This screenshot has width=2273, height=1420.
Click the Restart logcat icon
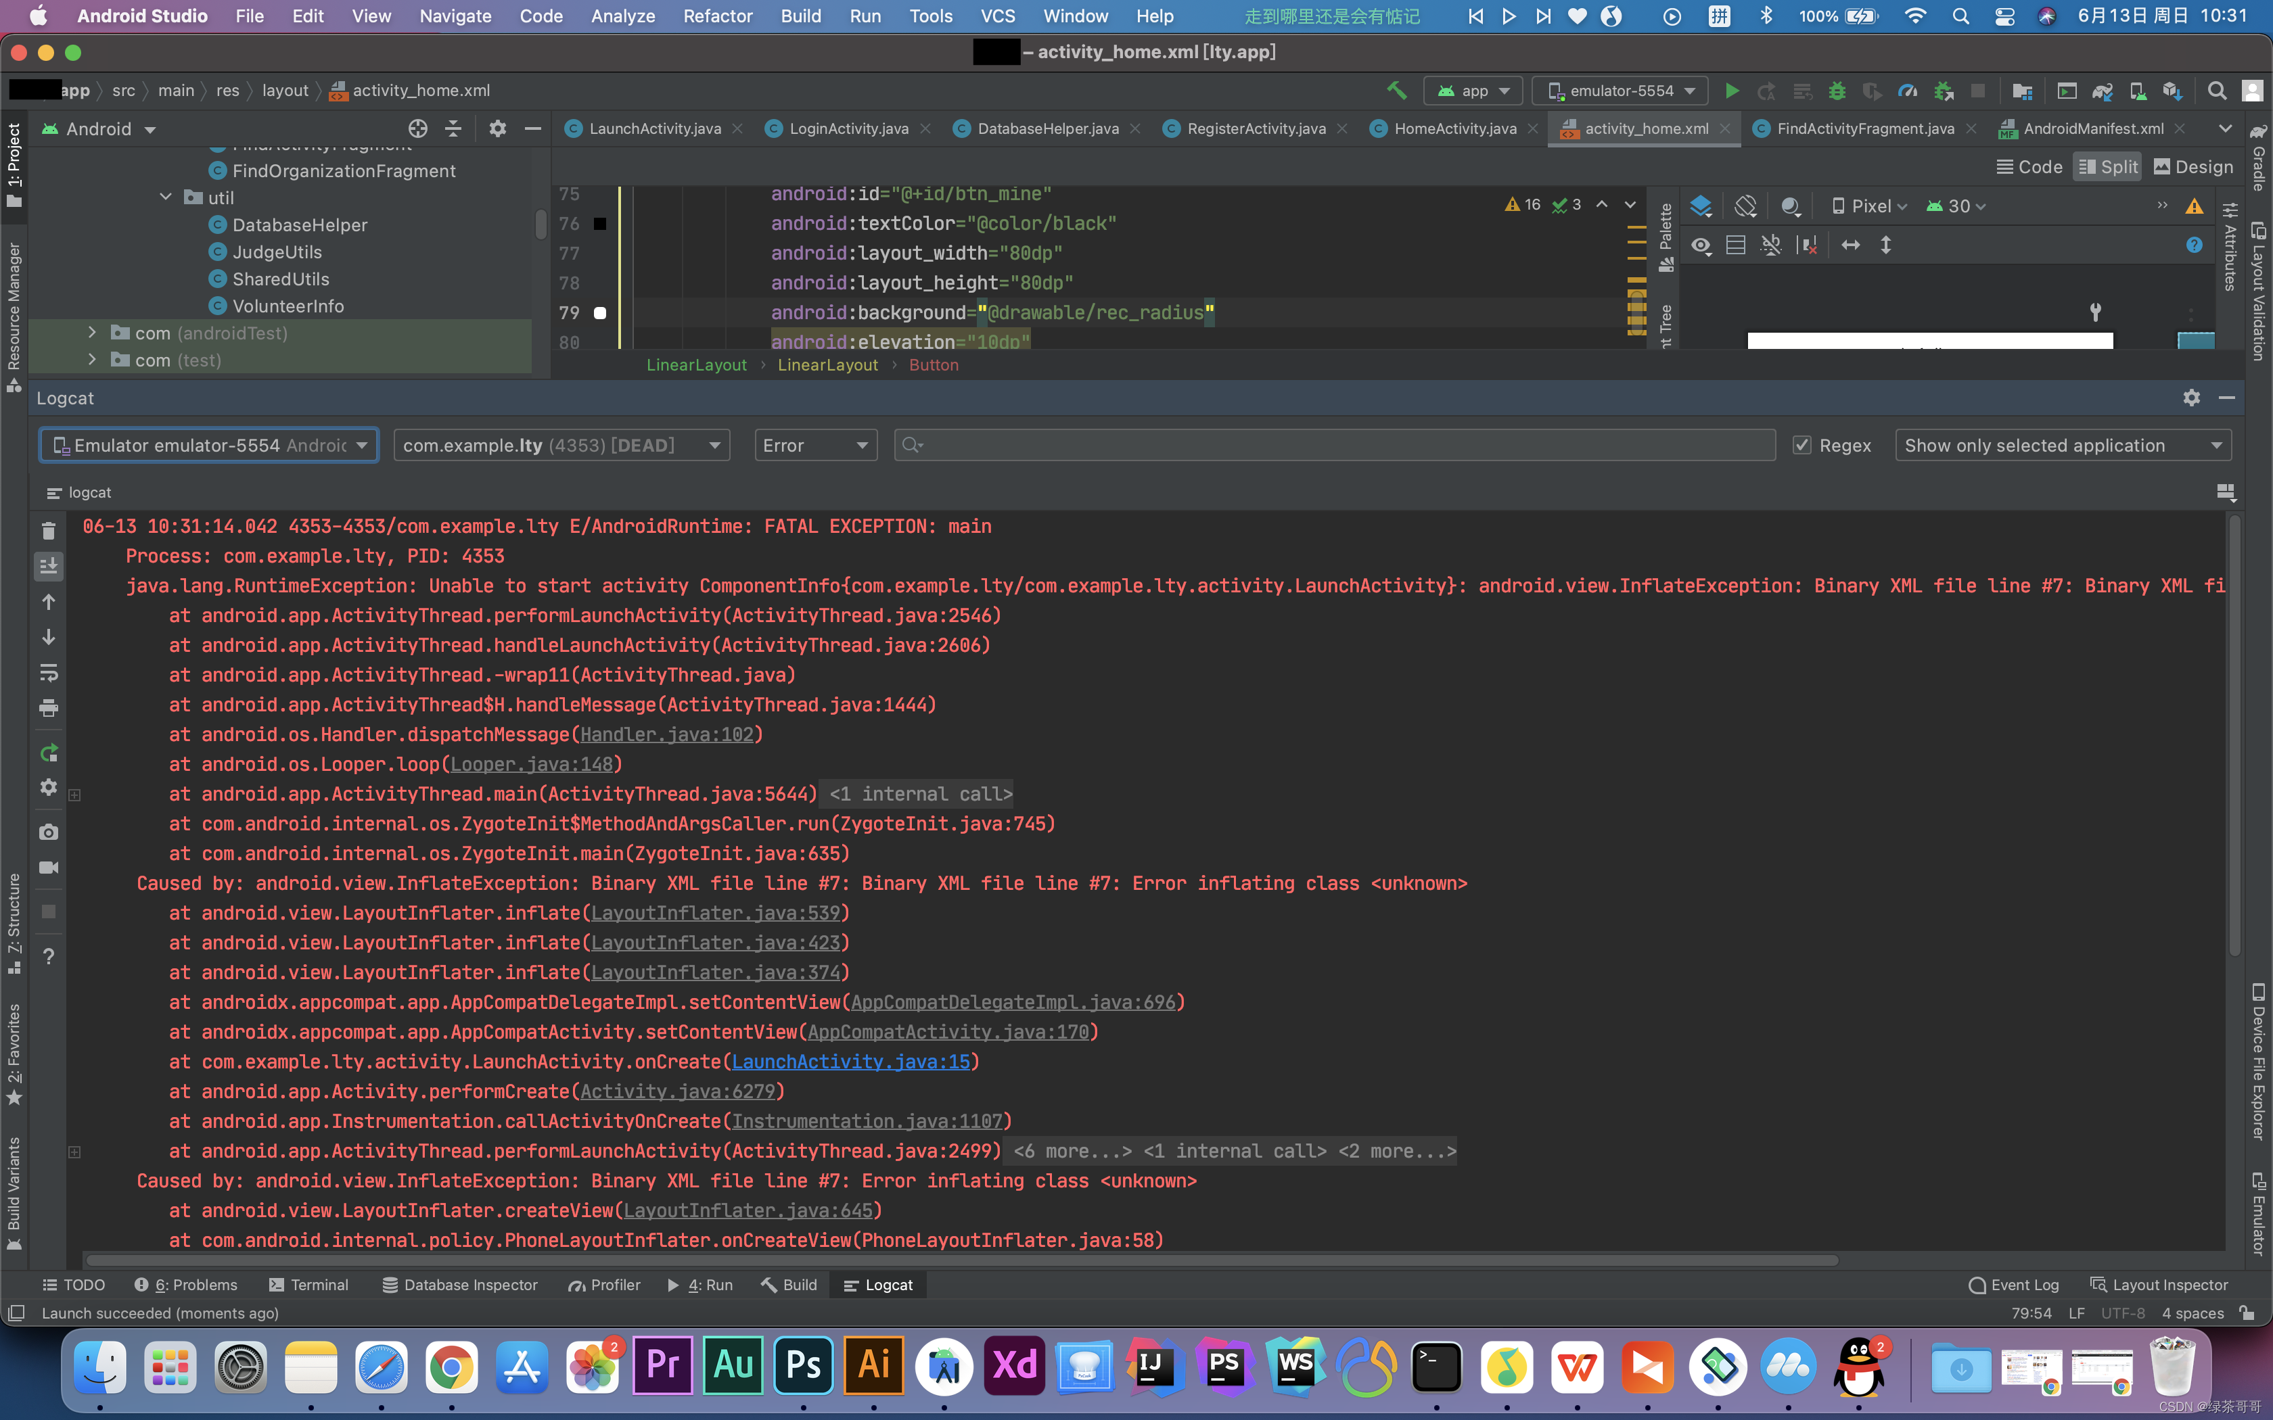[x=49, y=753]
